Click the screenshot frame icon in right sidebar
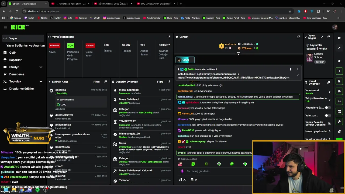The height and width of the screenshot is (194, 345). [339, 61]
